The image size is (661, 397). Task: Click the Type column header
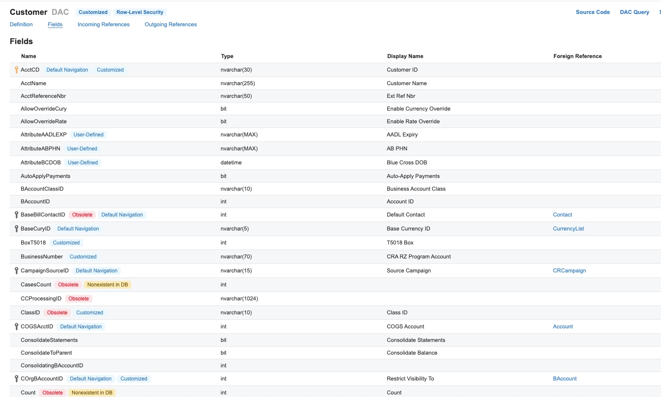tap(227, 56)
